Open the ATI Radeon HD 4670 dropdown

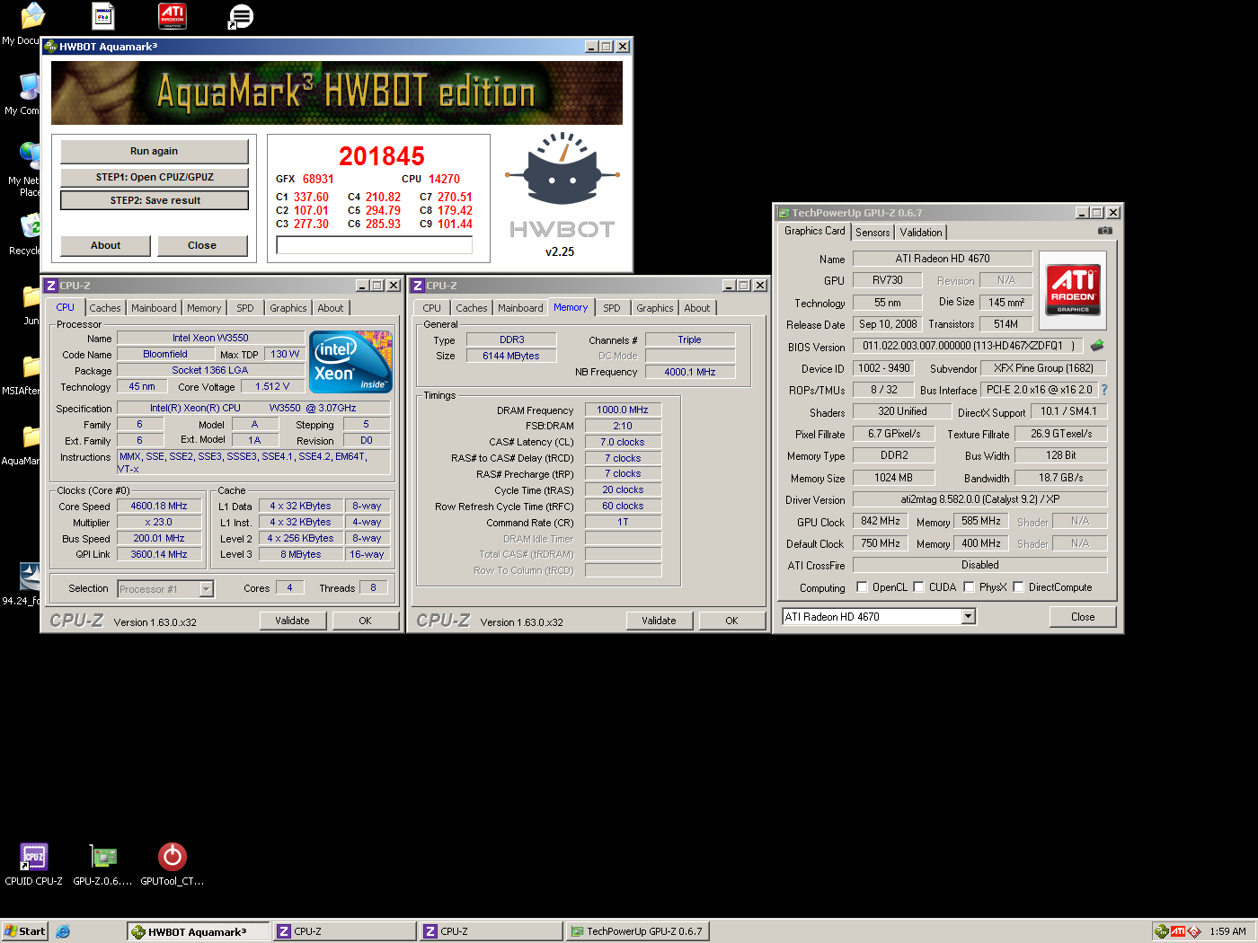coord(968,616)
